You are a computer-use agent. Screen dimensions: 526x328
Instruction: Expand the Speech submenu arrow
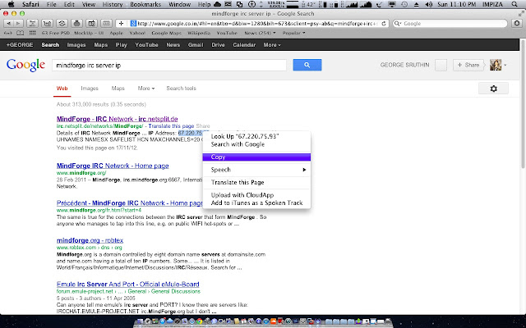(304, 170)
